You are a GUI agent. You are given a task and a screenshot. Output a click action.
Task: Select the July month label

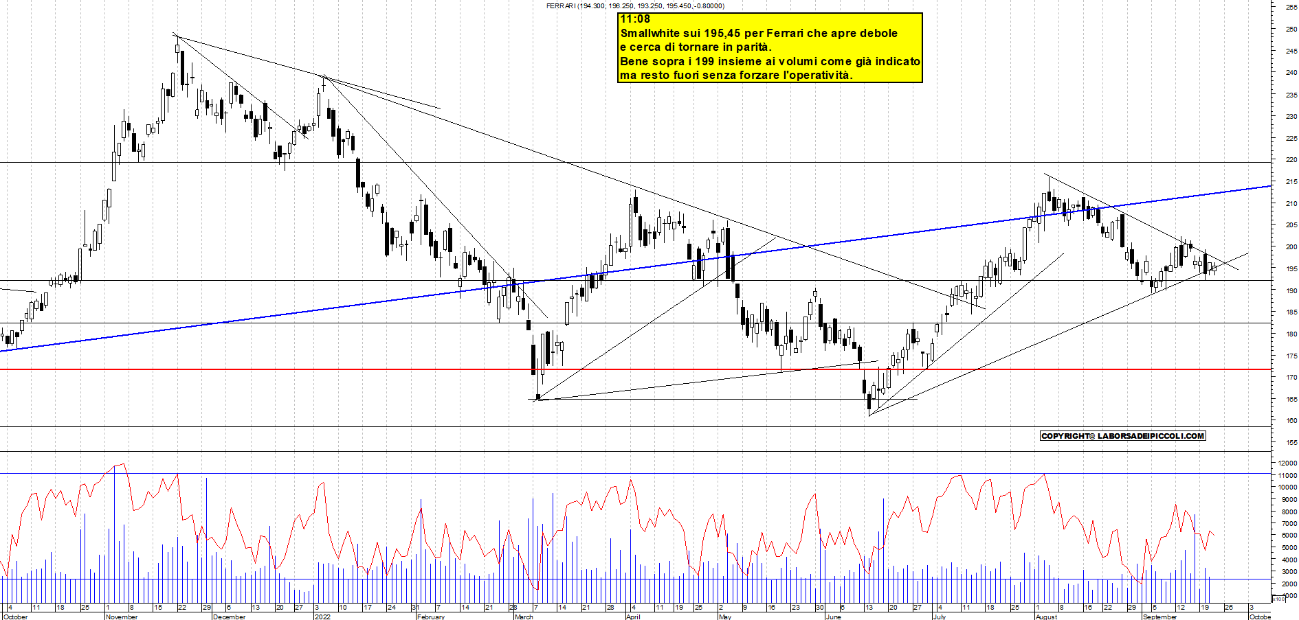click(x=940, y=617)
